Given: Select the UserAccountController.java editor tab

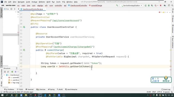Looking at the screenshot, I should 33,9.
